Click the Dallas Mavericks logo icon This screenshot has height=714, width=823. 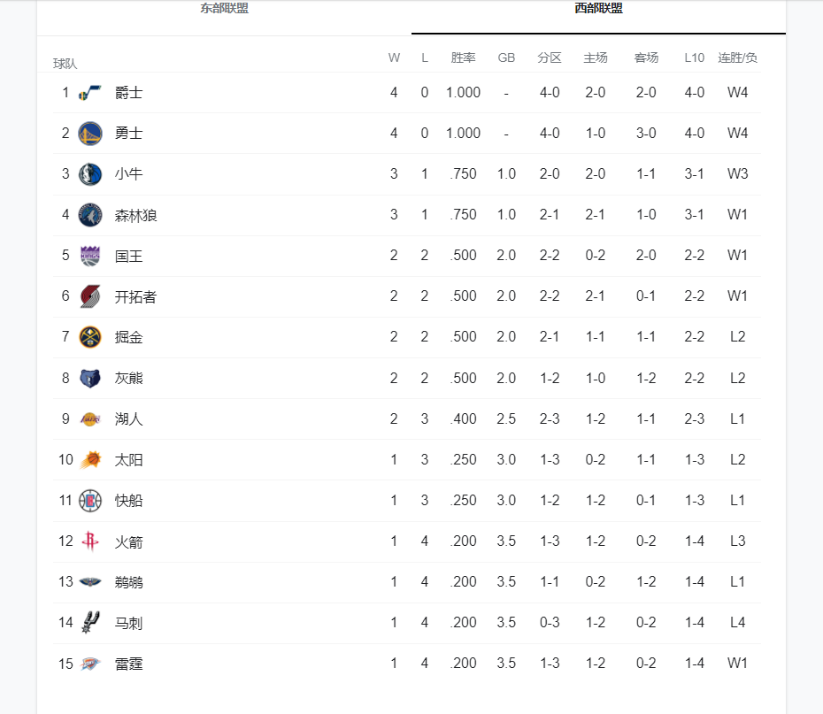90,174
